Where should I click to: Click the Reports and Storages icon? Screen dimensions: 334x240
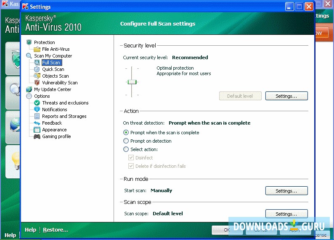click(37, 116)
